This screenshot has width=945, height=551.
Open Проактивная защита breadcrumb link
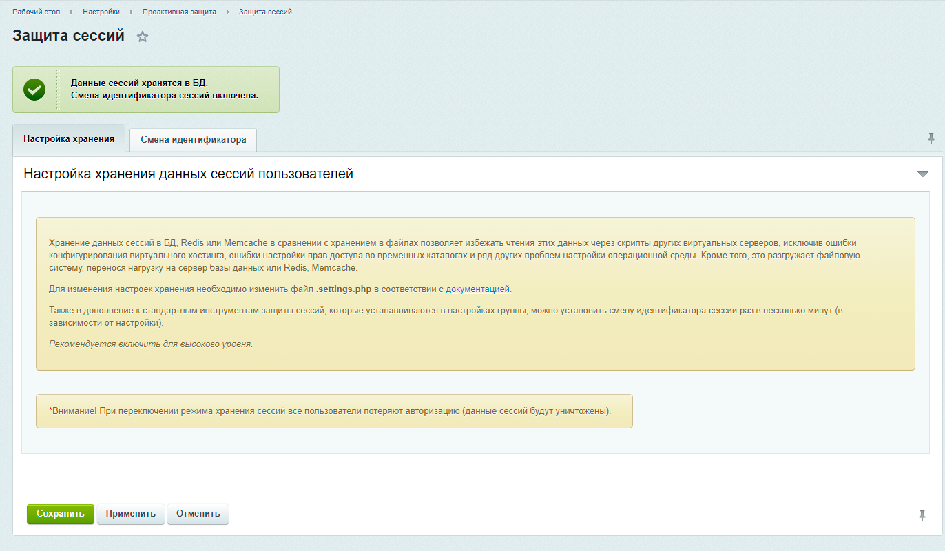point(179,12)
